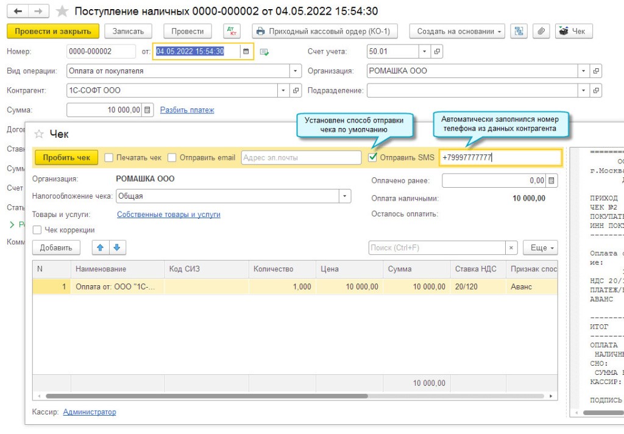The height and width of the screenshot is (434, 624).
Task: Sort by Ставка НДС column header
Action: click(x=478, y=269)
